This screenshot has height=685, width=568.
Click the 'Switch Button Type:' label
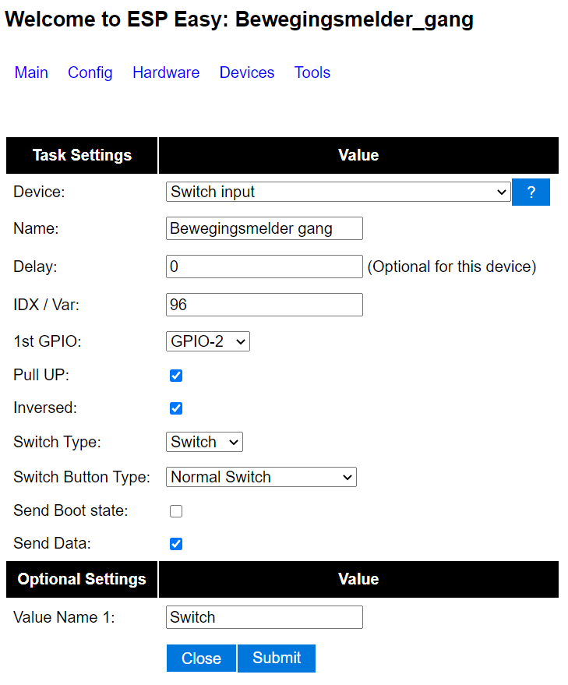pos(82,477)
